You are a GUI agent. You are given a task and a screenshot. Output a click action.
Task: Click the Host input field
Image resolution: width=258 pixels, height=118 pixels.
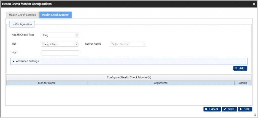click(60, 53)
